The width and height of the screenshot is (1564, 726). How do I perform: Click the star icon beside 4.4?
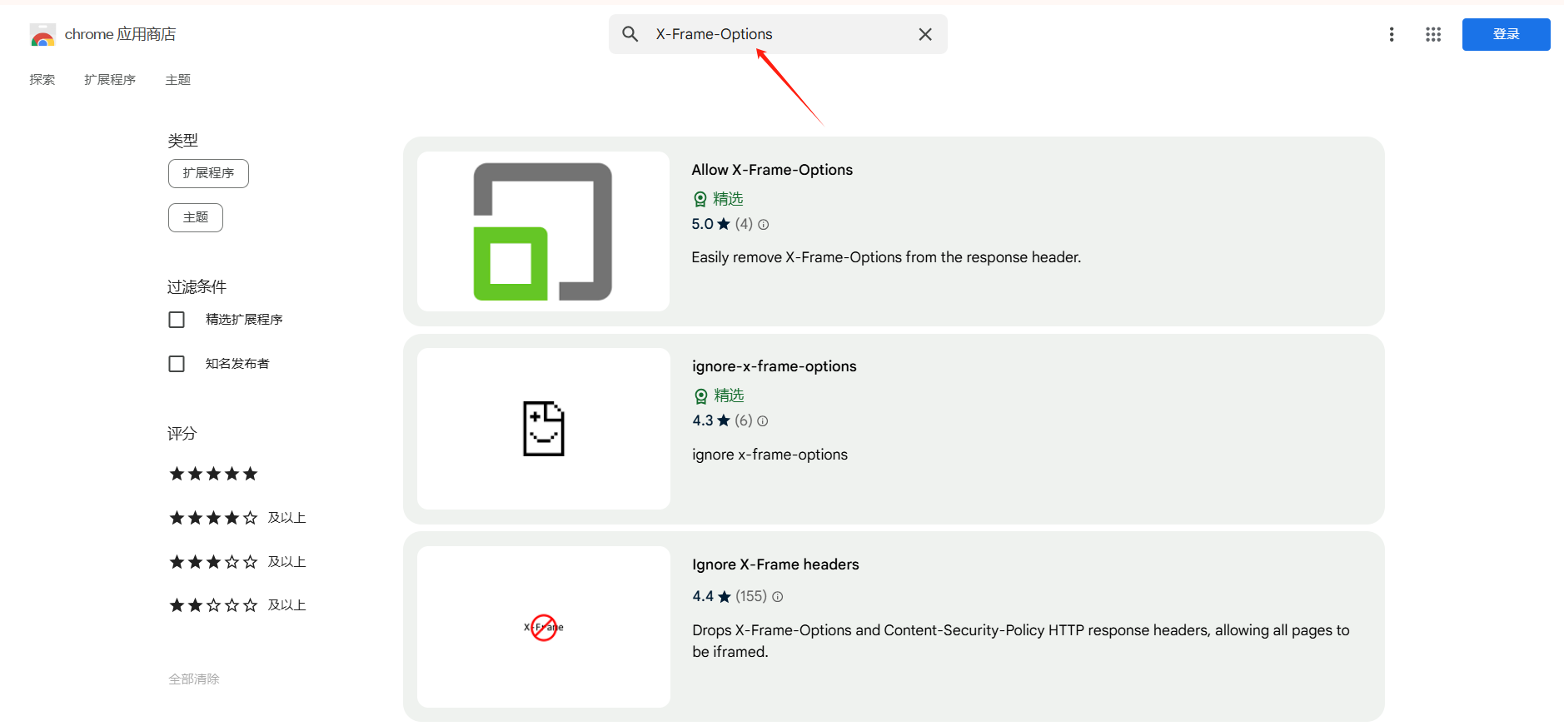point(725,597)
